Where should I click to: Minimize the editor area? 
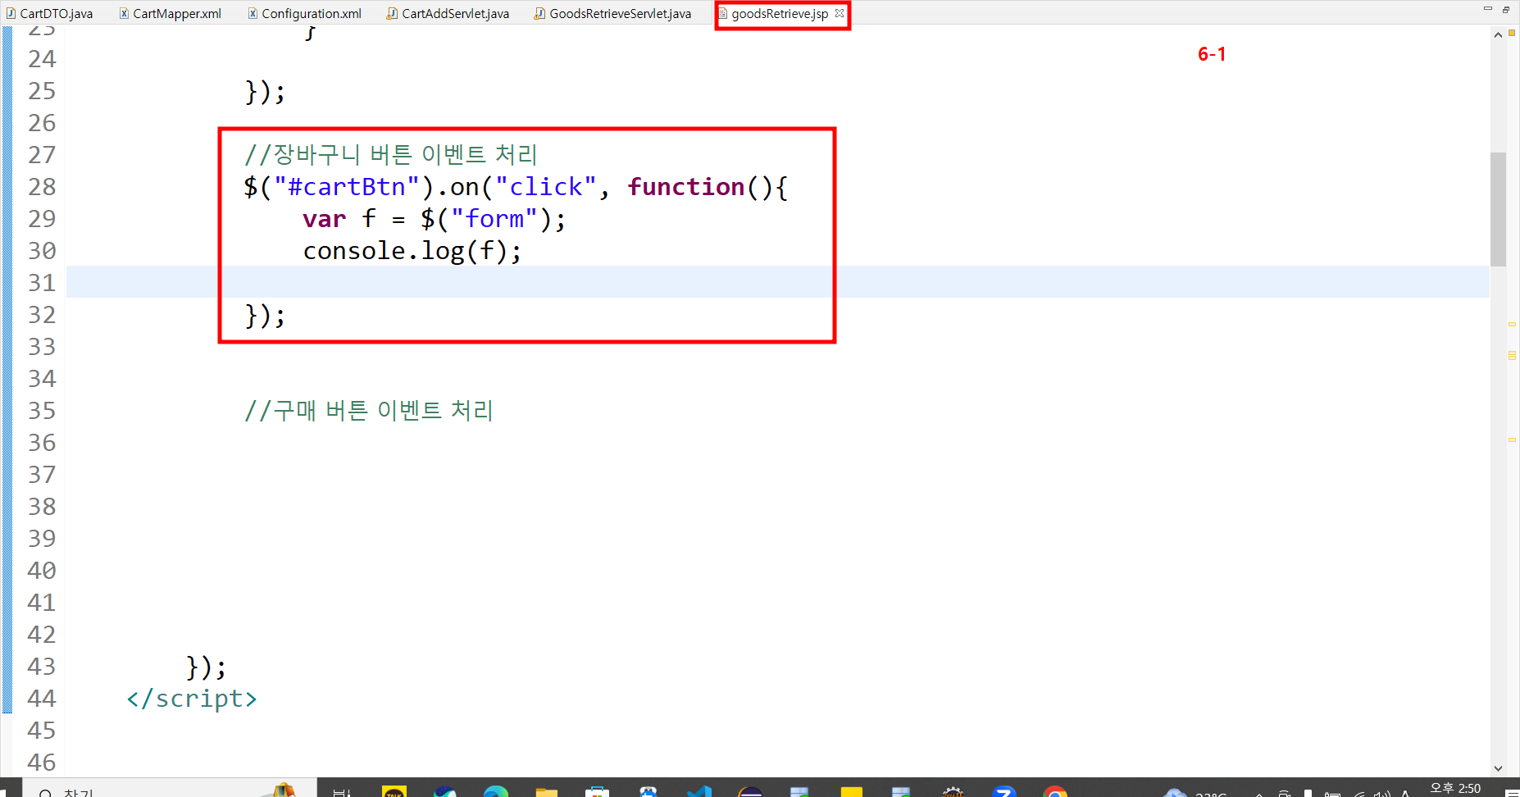pos(1487,8)
